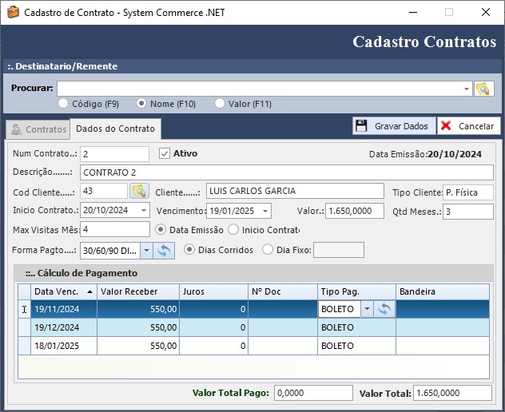The image size is (505, 412).
Task: Click the search icon beside Procurar field
Action: pyautogui.click(x=482, y=89)
